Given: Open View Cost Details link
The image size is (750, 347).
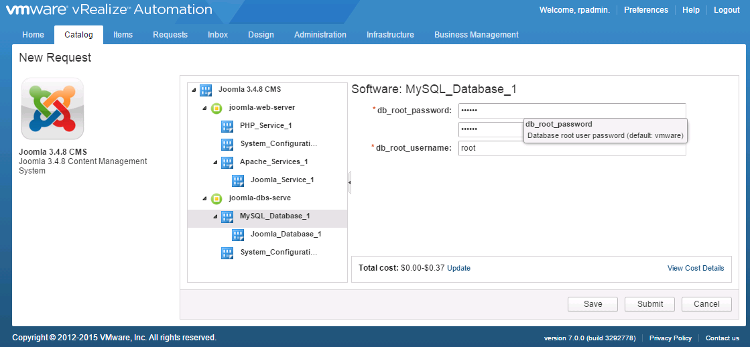Looking at the screenshot, I should [x=696, y=268].
